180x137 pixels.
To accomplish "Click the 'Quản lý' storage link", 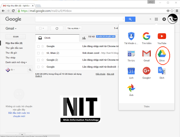I will (x=39, y=76).
